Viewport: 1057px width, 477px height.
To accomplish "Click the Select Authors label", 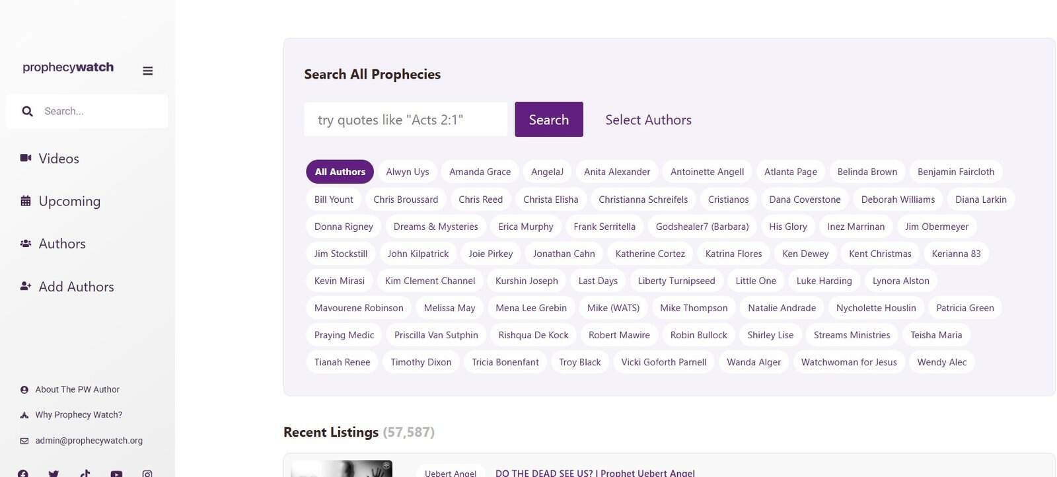I will [x=648, y=120].
